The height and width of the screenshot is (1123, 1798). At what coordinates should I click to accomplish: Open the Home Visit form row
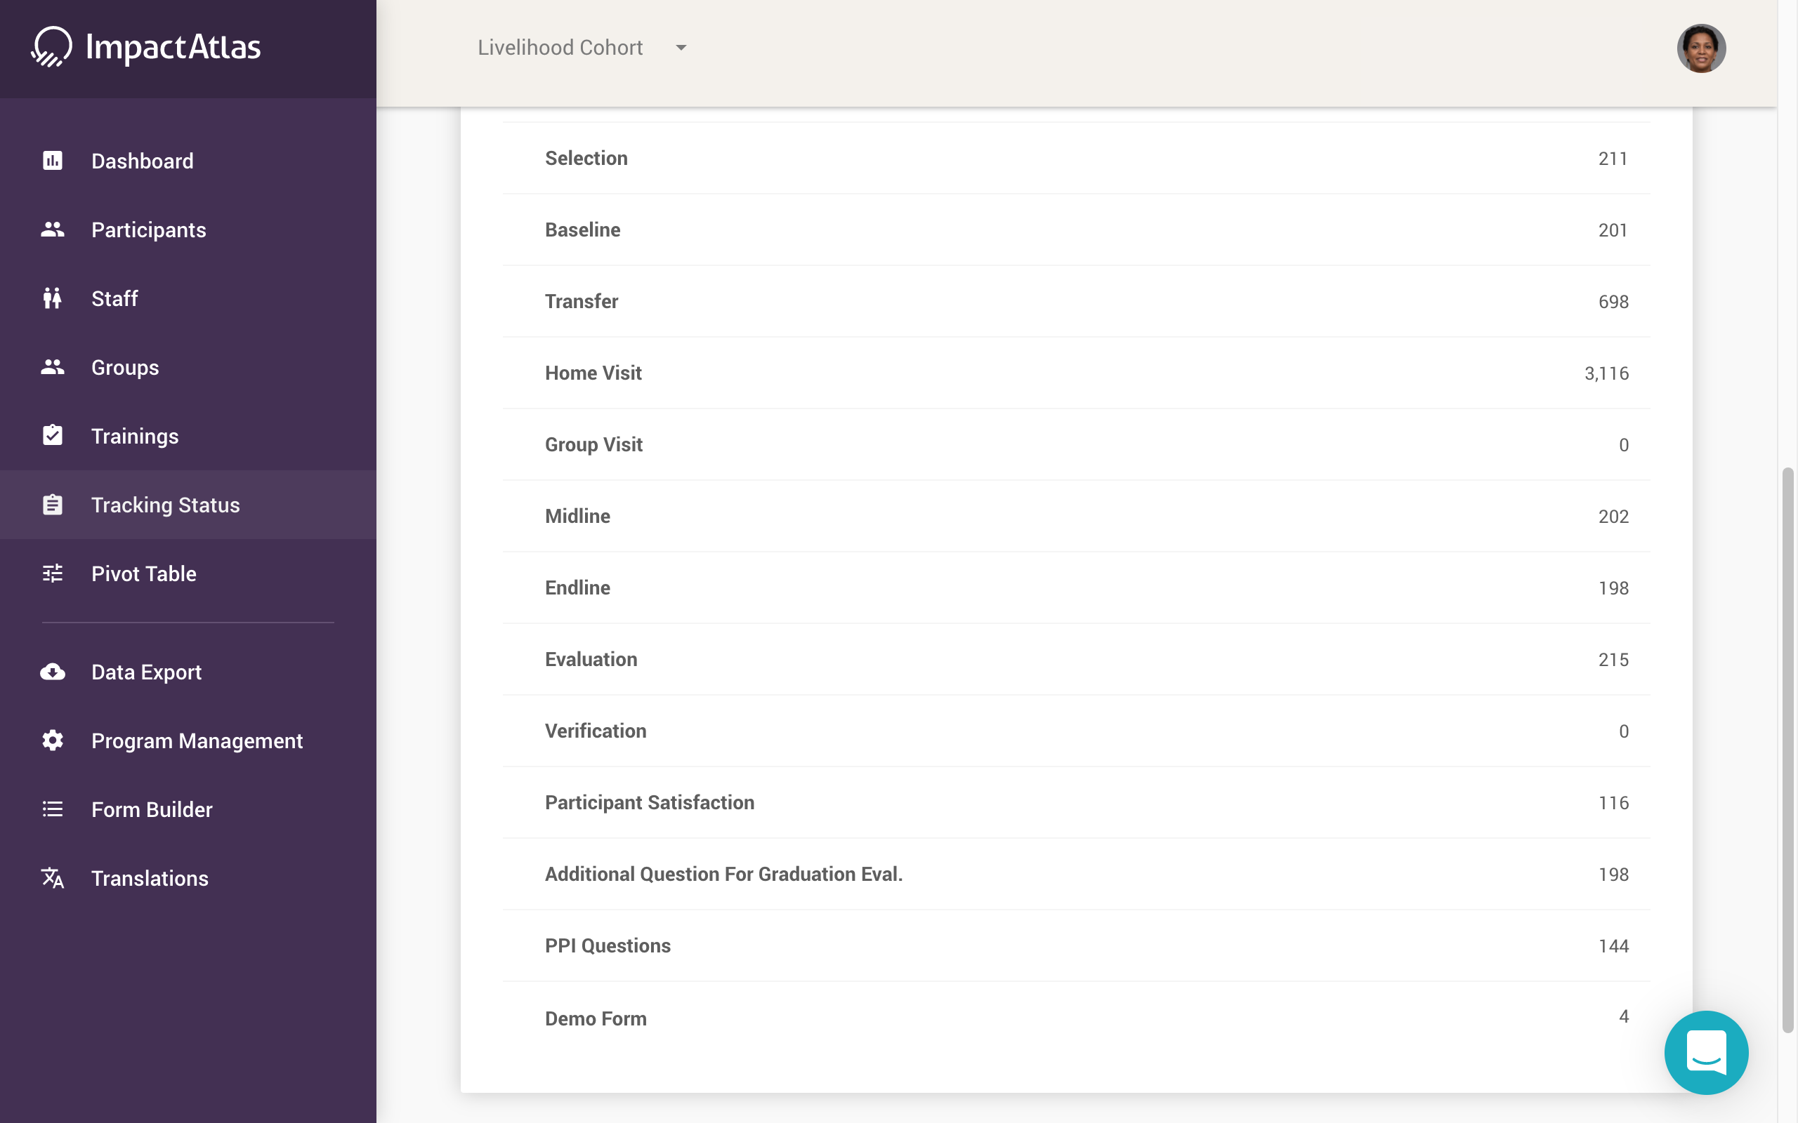(x=1076, y=373)
